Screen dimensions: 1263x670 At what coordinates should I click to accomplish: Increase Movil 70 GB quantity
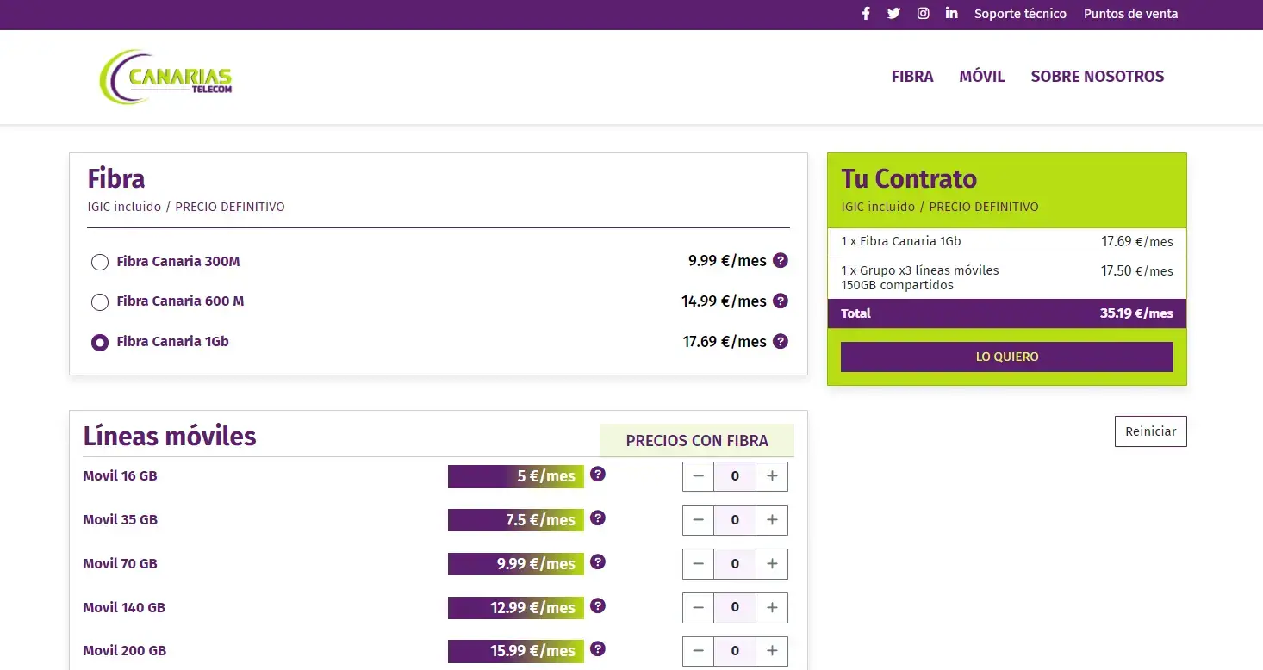(x=772, y=564)
